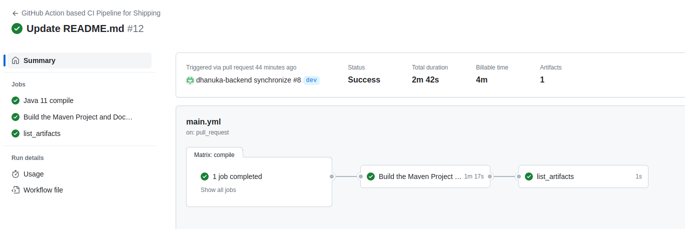Click the file icon beside Workflow file
The width and height of the screenshot is (685, 229).
point(16,190)
